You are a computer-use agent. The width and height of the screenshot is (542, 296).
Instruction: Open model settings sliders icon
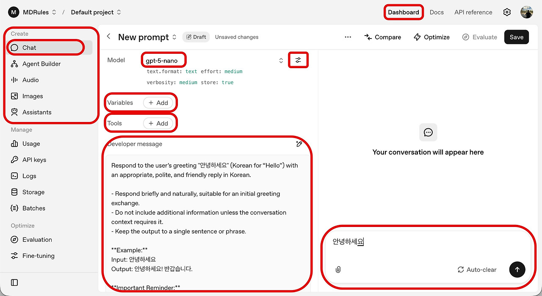click(x=298, y=60)
